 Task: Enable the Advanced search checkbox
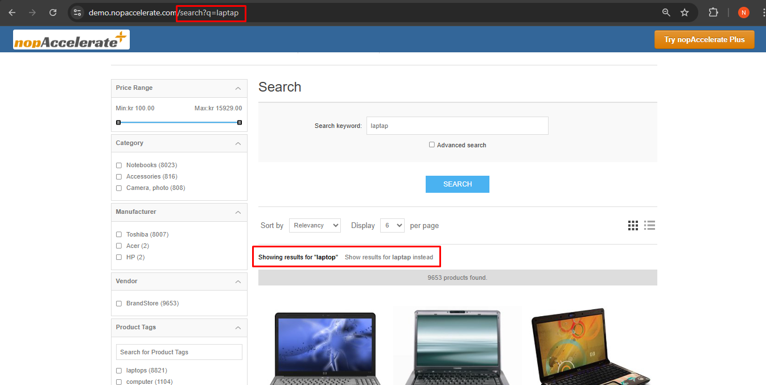coord(432,145)
